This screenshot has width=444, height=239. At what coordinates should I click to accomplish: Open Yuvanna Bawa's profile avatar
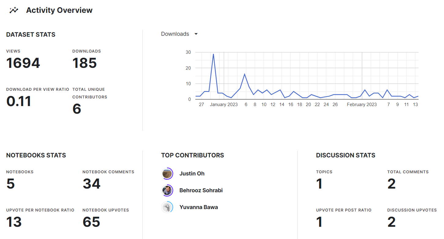(167, 207)
